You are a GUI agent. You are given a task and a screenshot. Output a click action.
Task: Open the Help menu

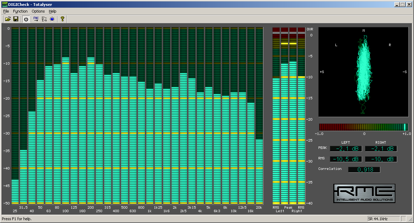pos(53,11)
